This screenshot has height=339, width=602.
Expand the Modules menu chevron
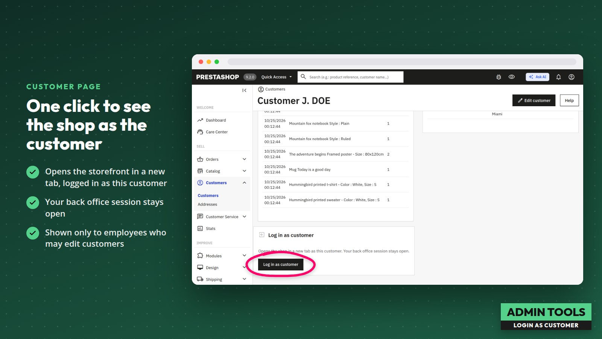[244, 256]
